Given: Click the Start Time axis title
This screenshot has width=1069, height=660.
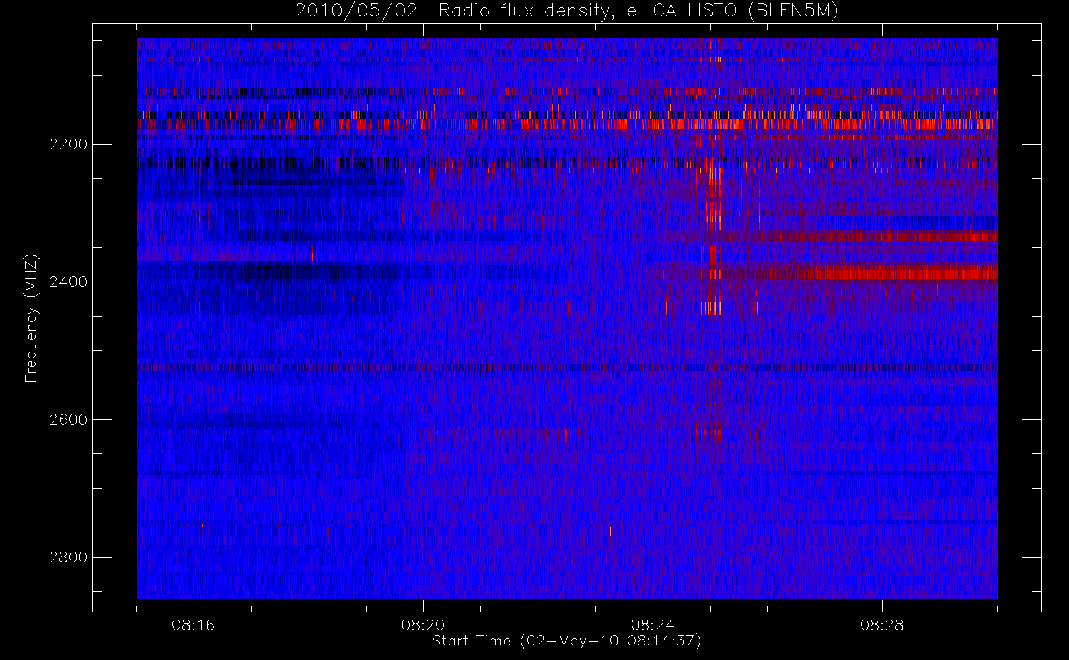Looking at the screenshot, I should (567, 641).
